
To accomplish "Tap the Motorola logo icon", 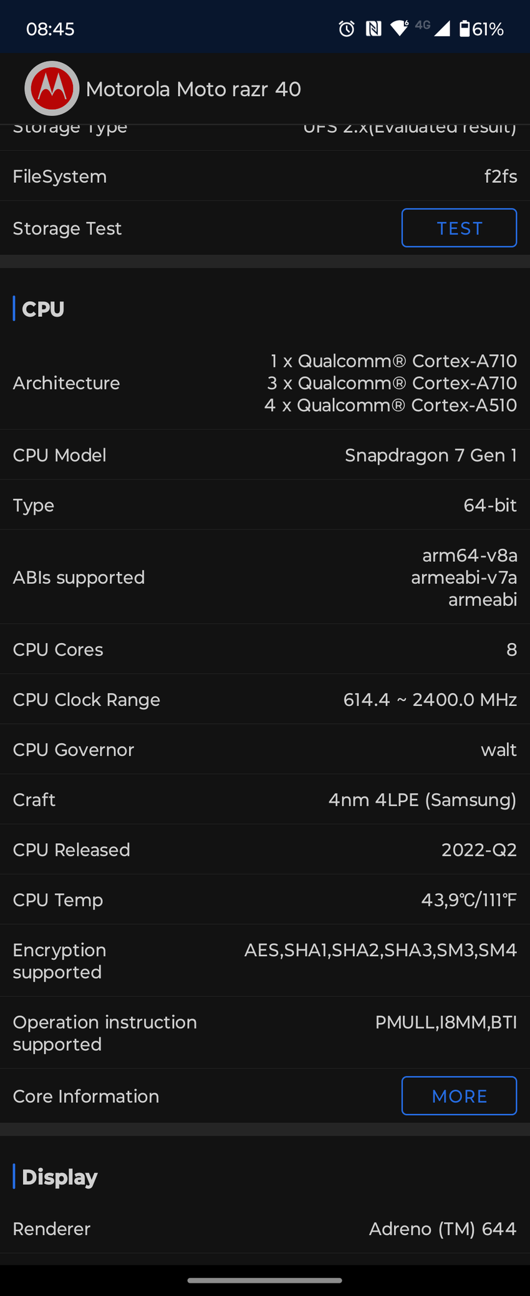I will coord(52,89).
